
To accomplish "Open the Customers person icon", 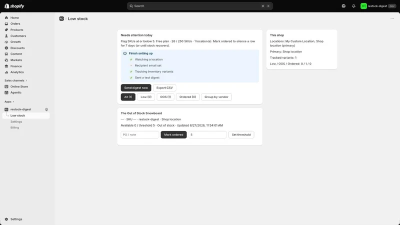I will coord(6,36).
